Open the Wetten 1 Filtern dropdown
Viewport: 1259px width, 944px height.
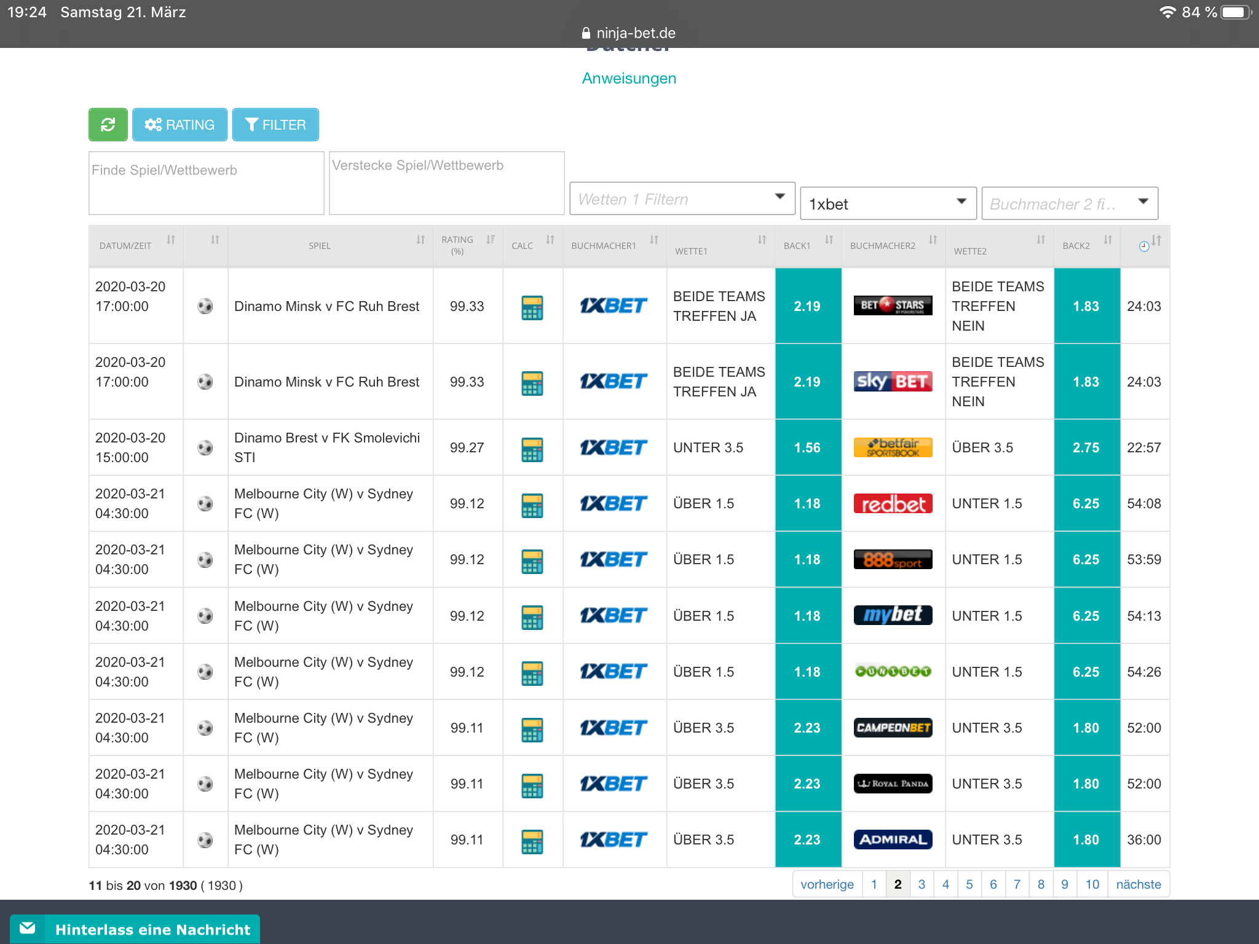[682, 199]
